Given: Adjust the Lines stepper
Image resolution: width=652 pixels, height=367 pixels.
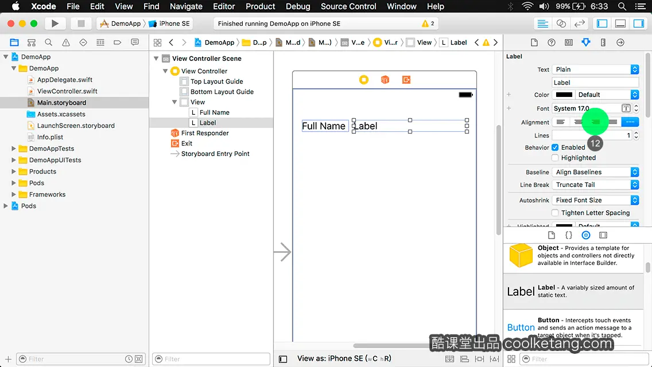Looking at the screenshot, I should [636, 135].
